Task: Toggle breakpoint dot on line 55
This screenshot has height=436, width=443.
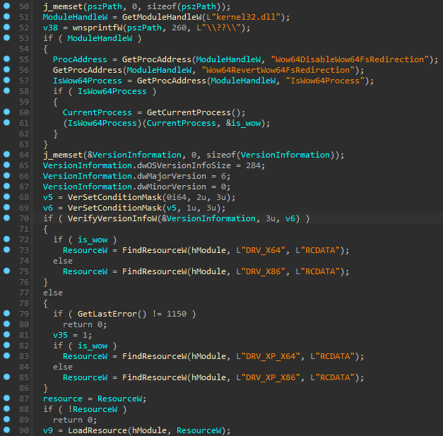Action: click(6, 59)
